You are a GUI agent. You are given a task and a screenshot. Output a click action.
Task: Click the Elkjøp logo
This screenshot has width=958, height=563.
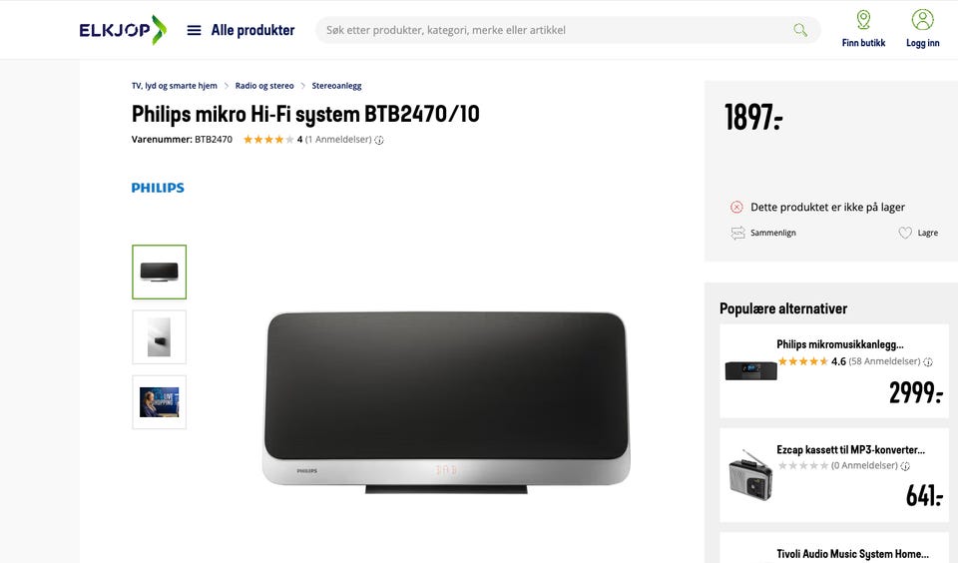coord(122,30)
